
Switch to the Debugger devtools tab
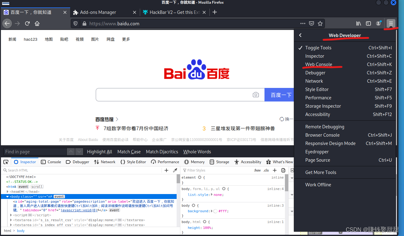[78, 162]
